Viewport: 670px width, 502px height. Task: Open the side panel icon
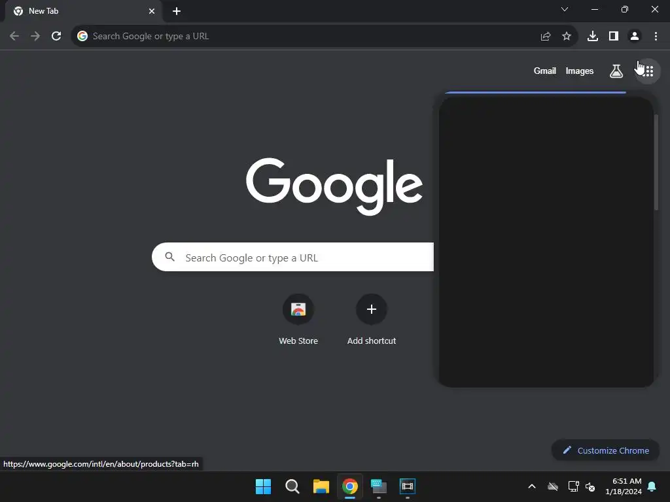point(614,37)
